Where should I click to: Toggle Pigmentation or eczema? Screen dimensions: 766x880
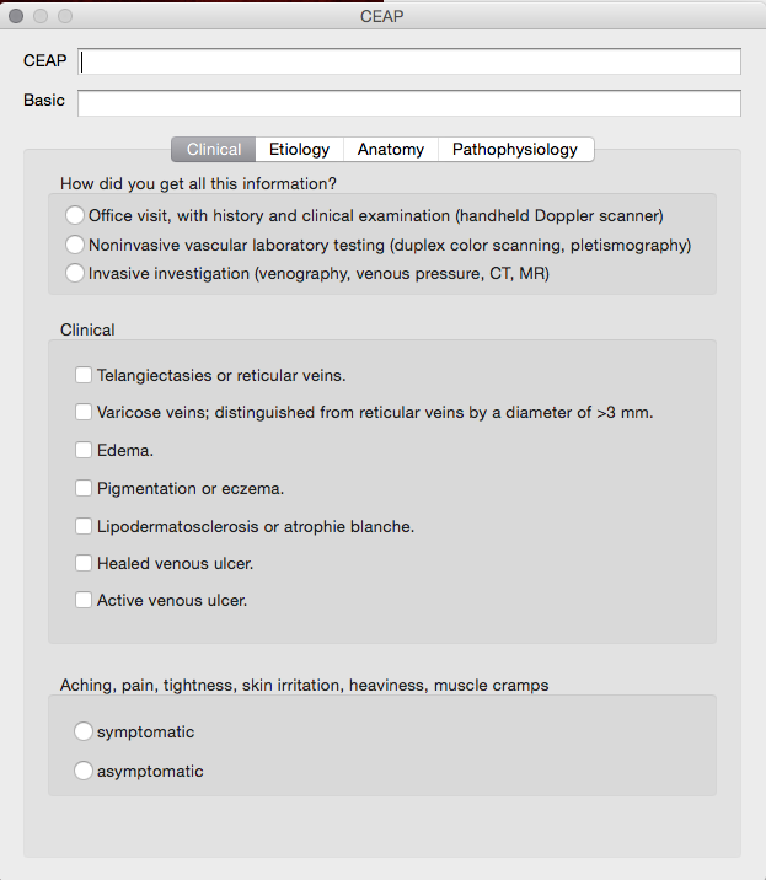(x=84, y=487)
